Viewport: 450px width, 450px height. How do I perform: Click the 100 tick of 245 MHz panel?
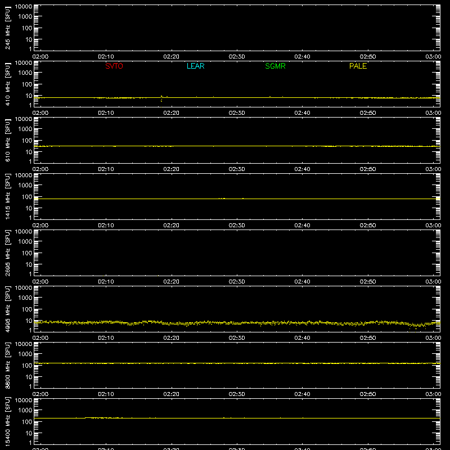27,28
